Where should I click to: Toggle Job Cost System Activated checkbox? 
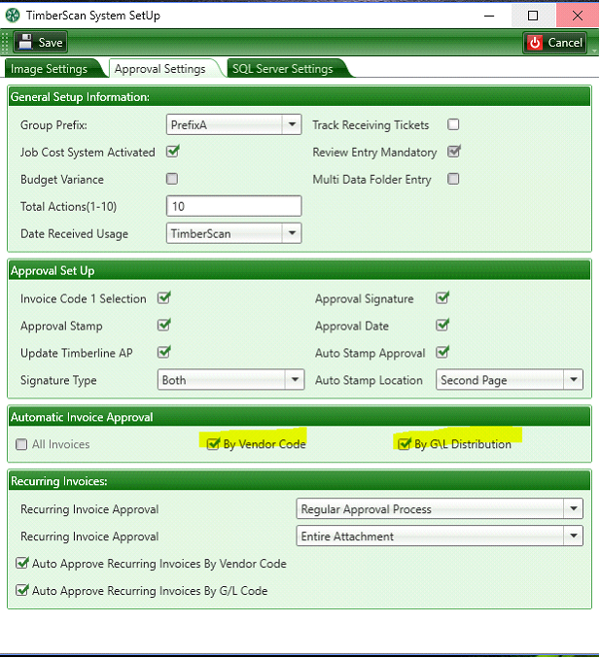[172, 152]
